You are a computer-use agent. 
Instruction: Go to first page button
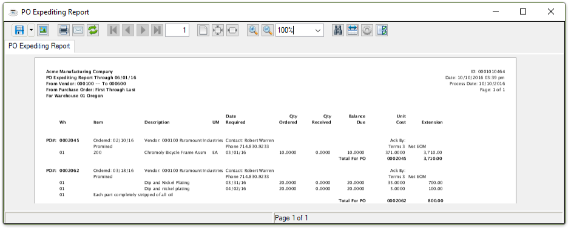113,30
